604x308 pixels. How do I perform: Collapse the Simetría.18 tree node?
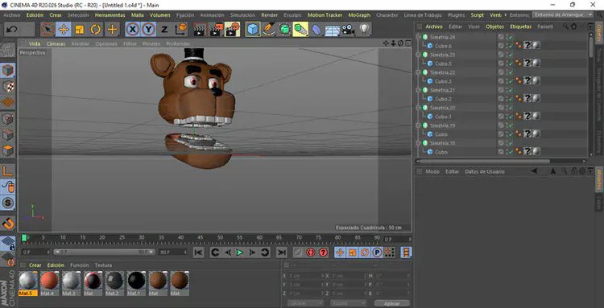coord(418,143)
